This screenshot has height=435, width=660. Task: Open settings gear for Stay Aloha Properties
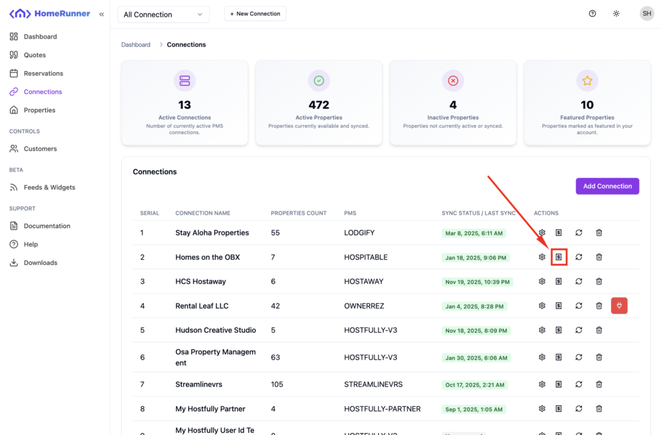pyautogui.click(x=542, y=233)
